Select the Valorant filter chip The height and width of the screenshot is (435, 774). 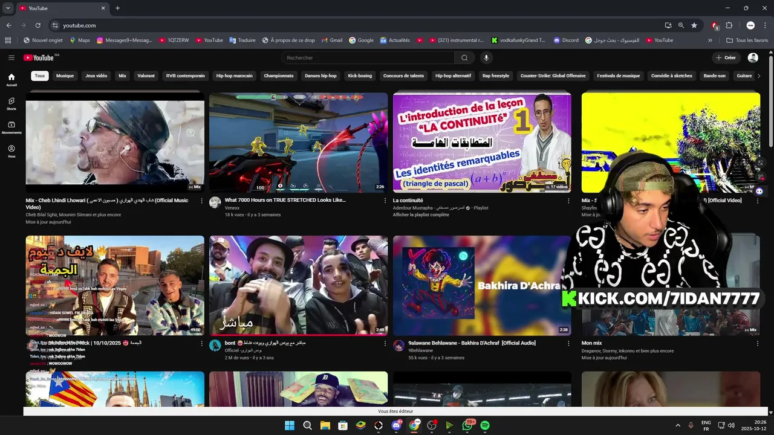[x=146, y=76]
